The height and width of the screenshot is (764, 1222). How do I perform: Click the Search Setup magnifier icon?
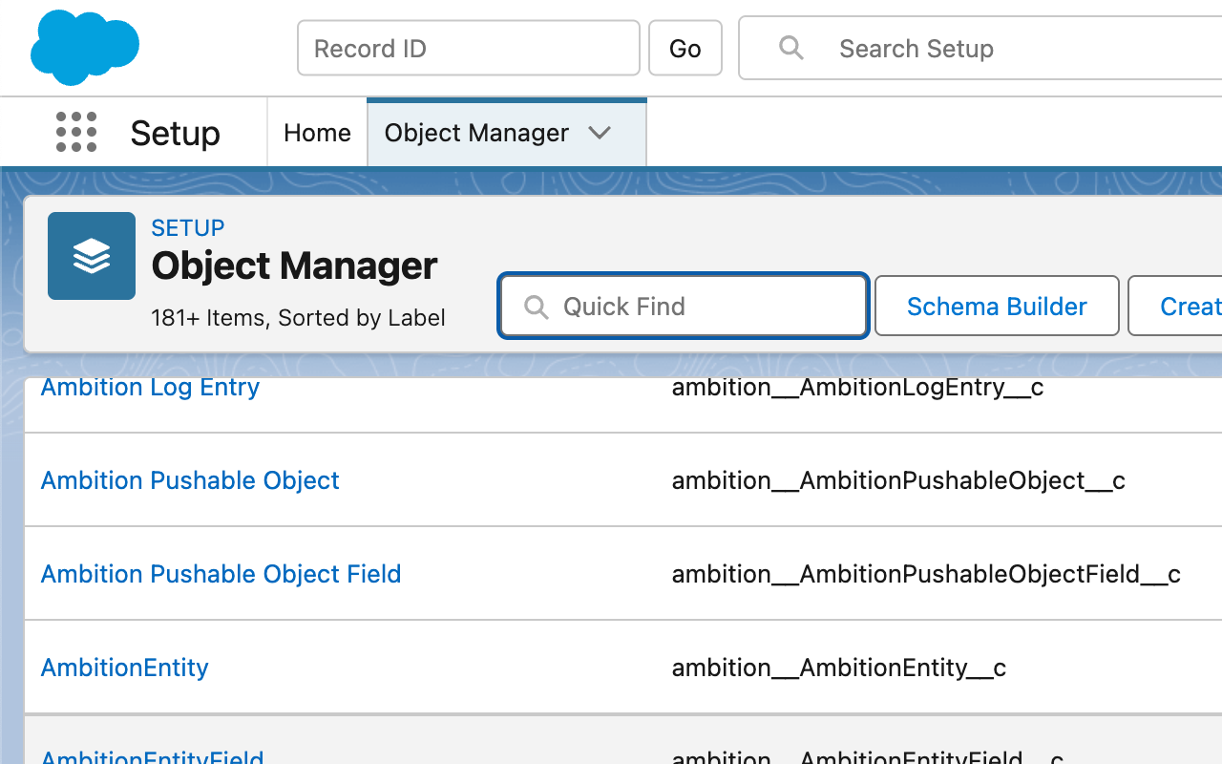(790, 48)
